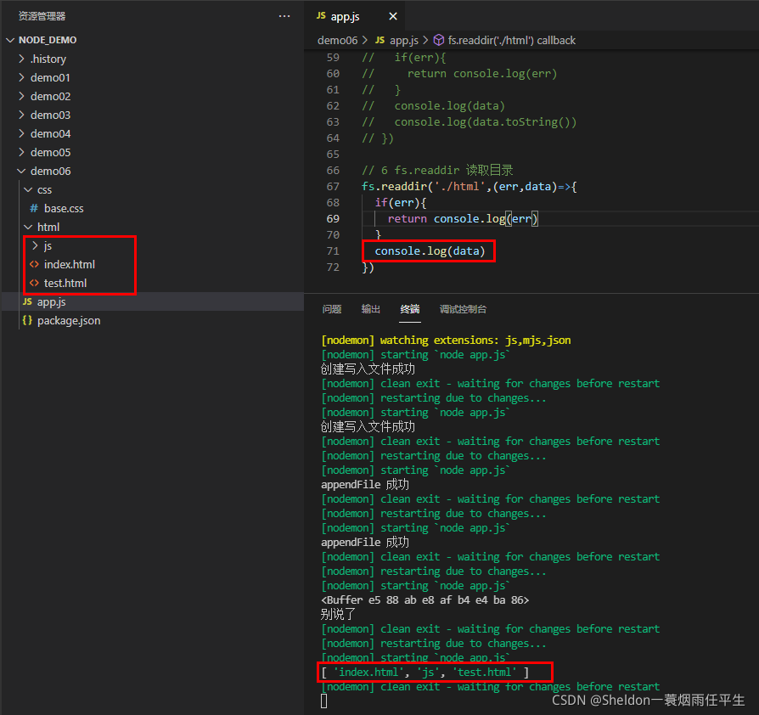Click line number 67 in gutter

click(x=333, y=186)
